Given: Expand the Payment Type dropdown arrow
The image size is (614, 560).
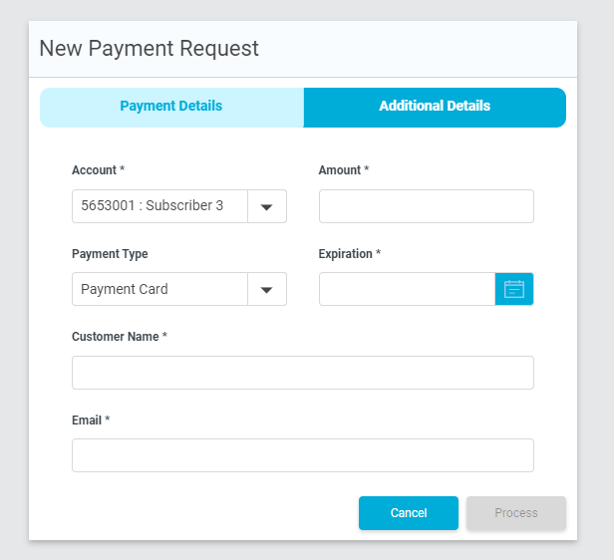Looking at the screenshot, I should [x=267, y=289].
